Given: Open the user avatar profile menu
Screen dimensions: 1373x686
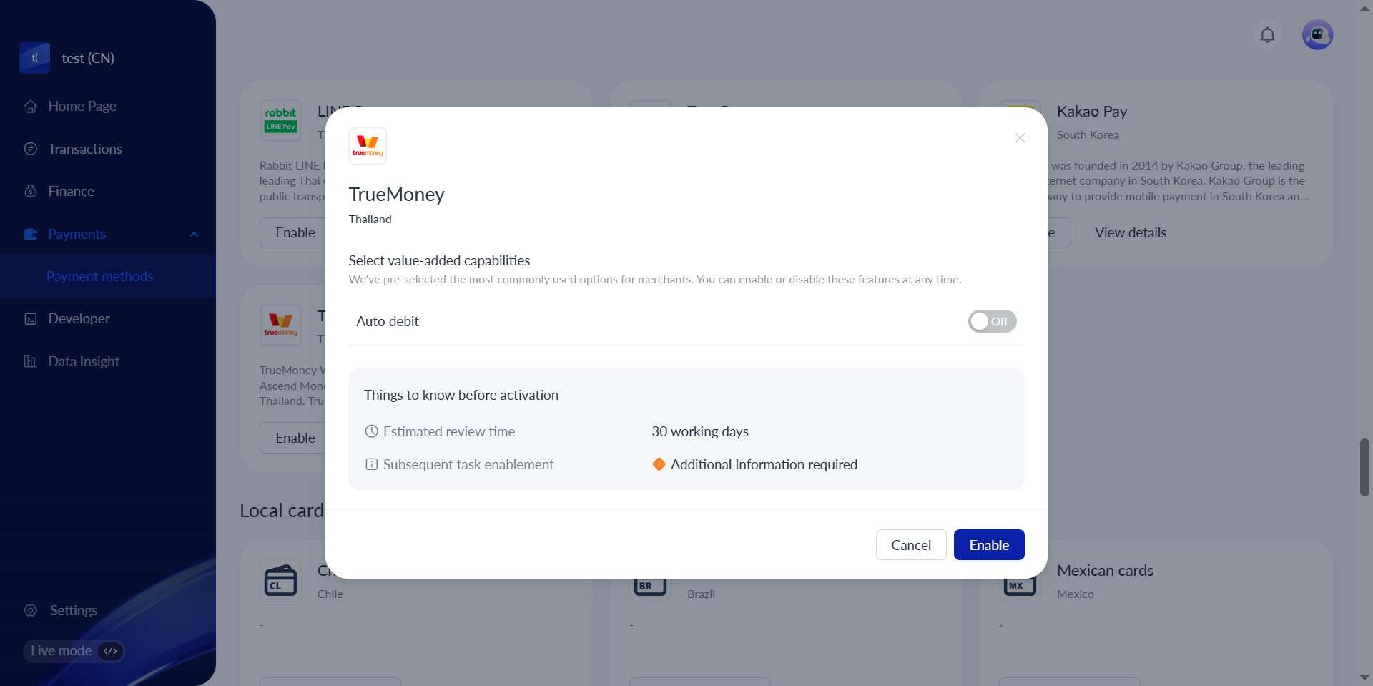Looking at the screenshot, I should coord(1317,35).
